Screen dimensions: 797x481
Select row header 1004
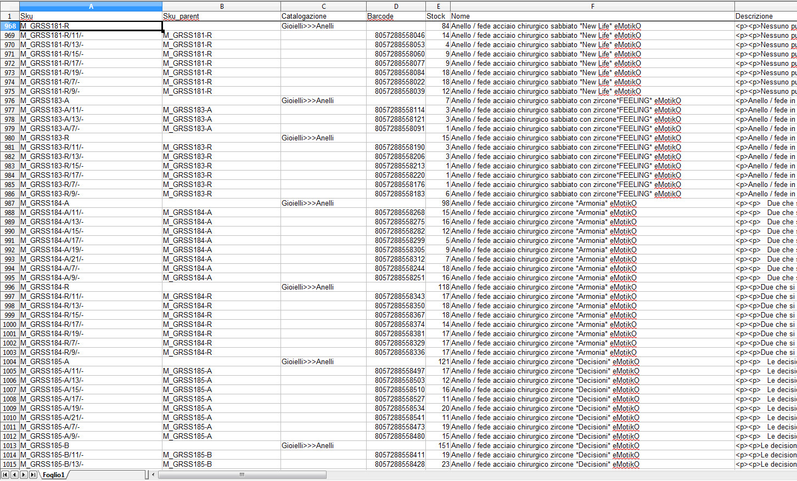pos(10,362)
